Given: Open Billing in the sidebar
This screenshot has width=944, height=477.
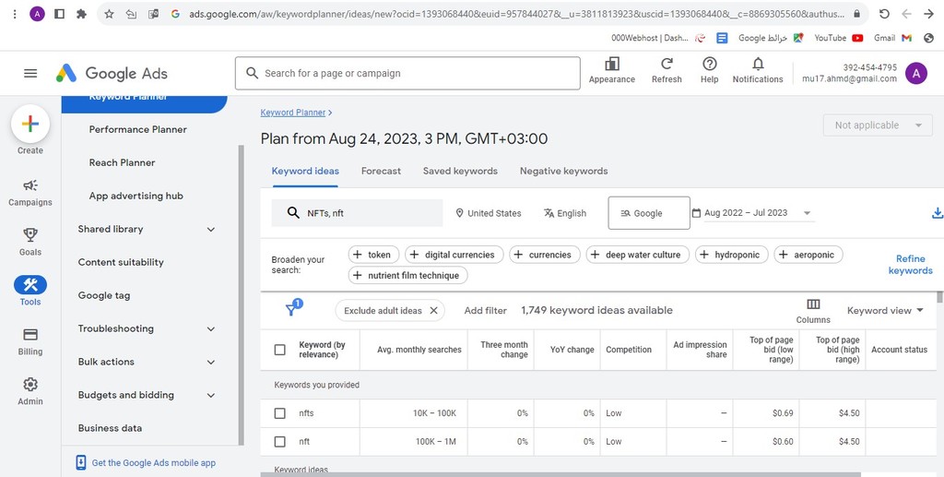Looking at the screenshot, I should (30, 341).
